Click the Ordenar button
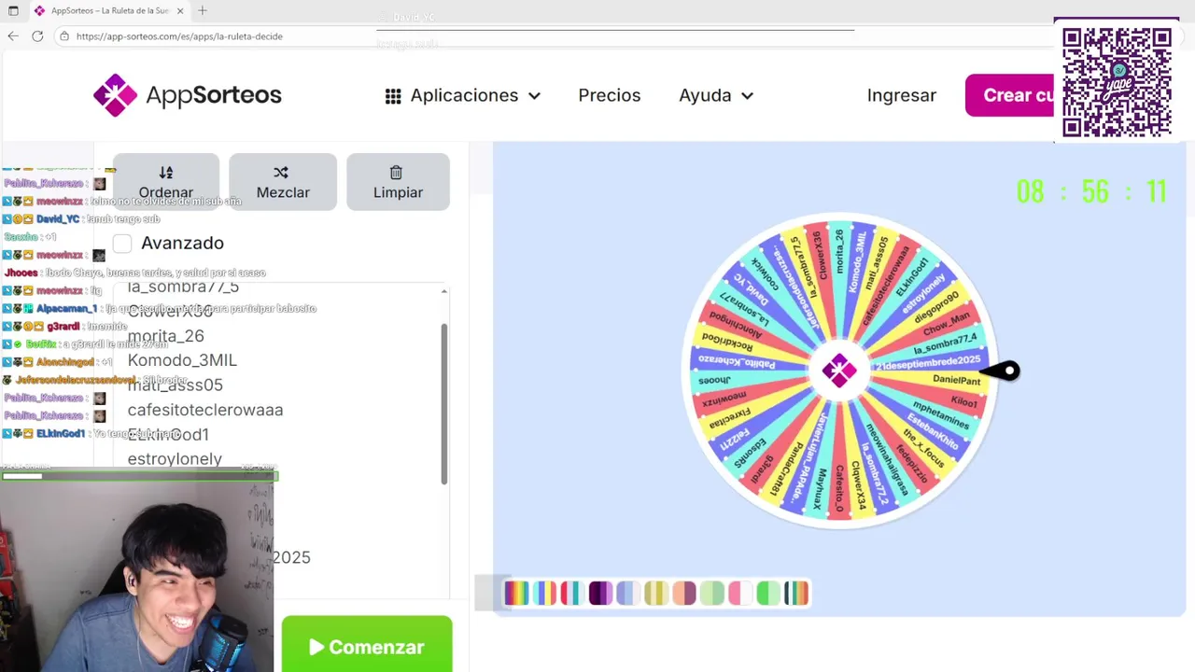The height and width of the screenshot is (672, 1195). [166, 182]
